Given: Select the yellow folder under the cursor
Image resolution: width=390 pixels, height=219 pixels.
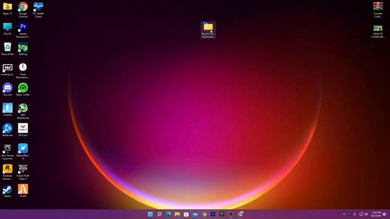Looking at the screenshot, I should (208, 30).
